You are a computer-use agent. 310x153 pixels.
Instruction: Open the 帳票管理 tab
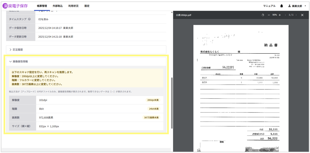tap(42, 6)
